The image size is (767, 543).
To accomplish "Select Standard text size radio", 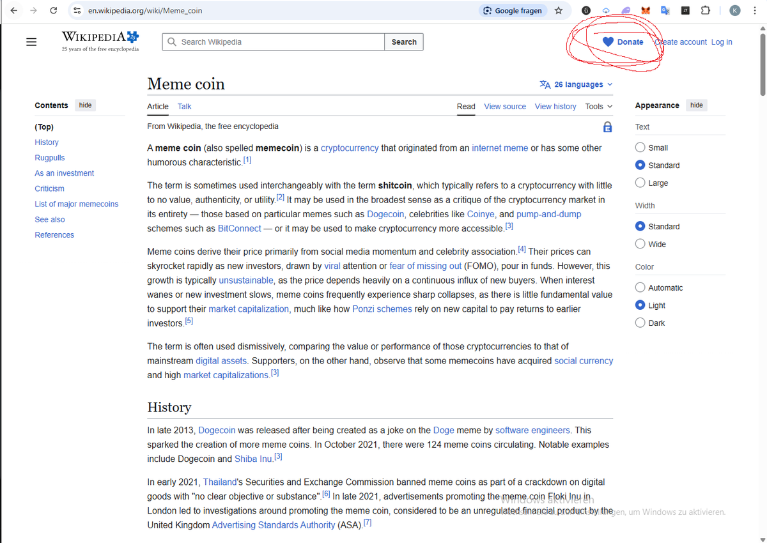I will click(x=640, y=165).
